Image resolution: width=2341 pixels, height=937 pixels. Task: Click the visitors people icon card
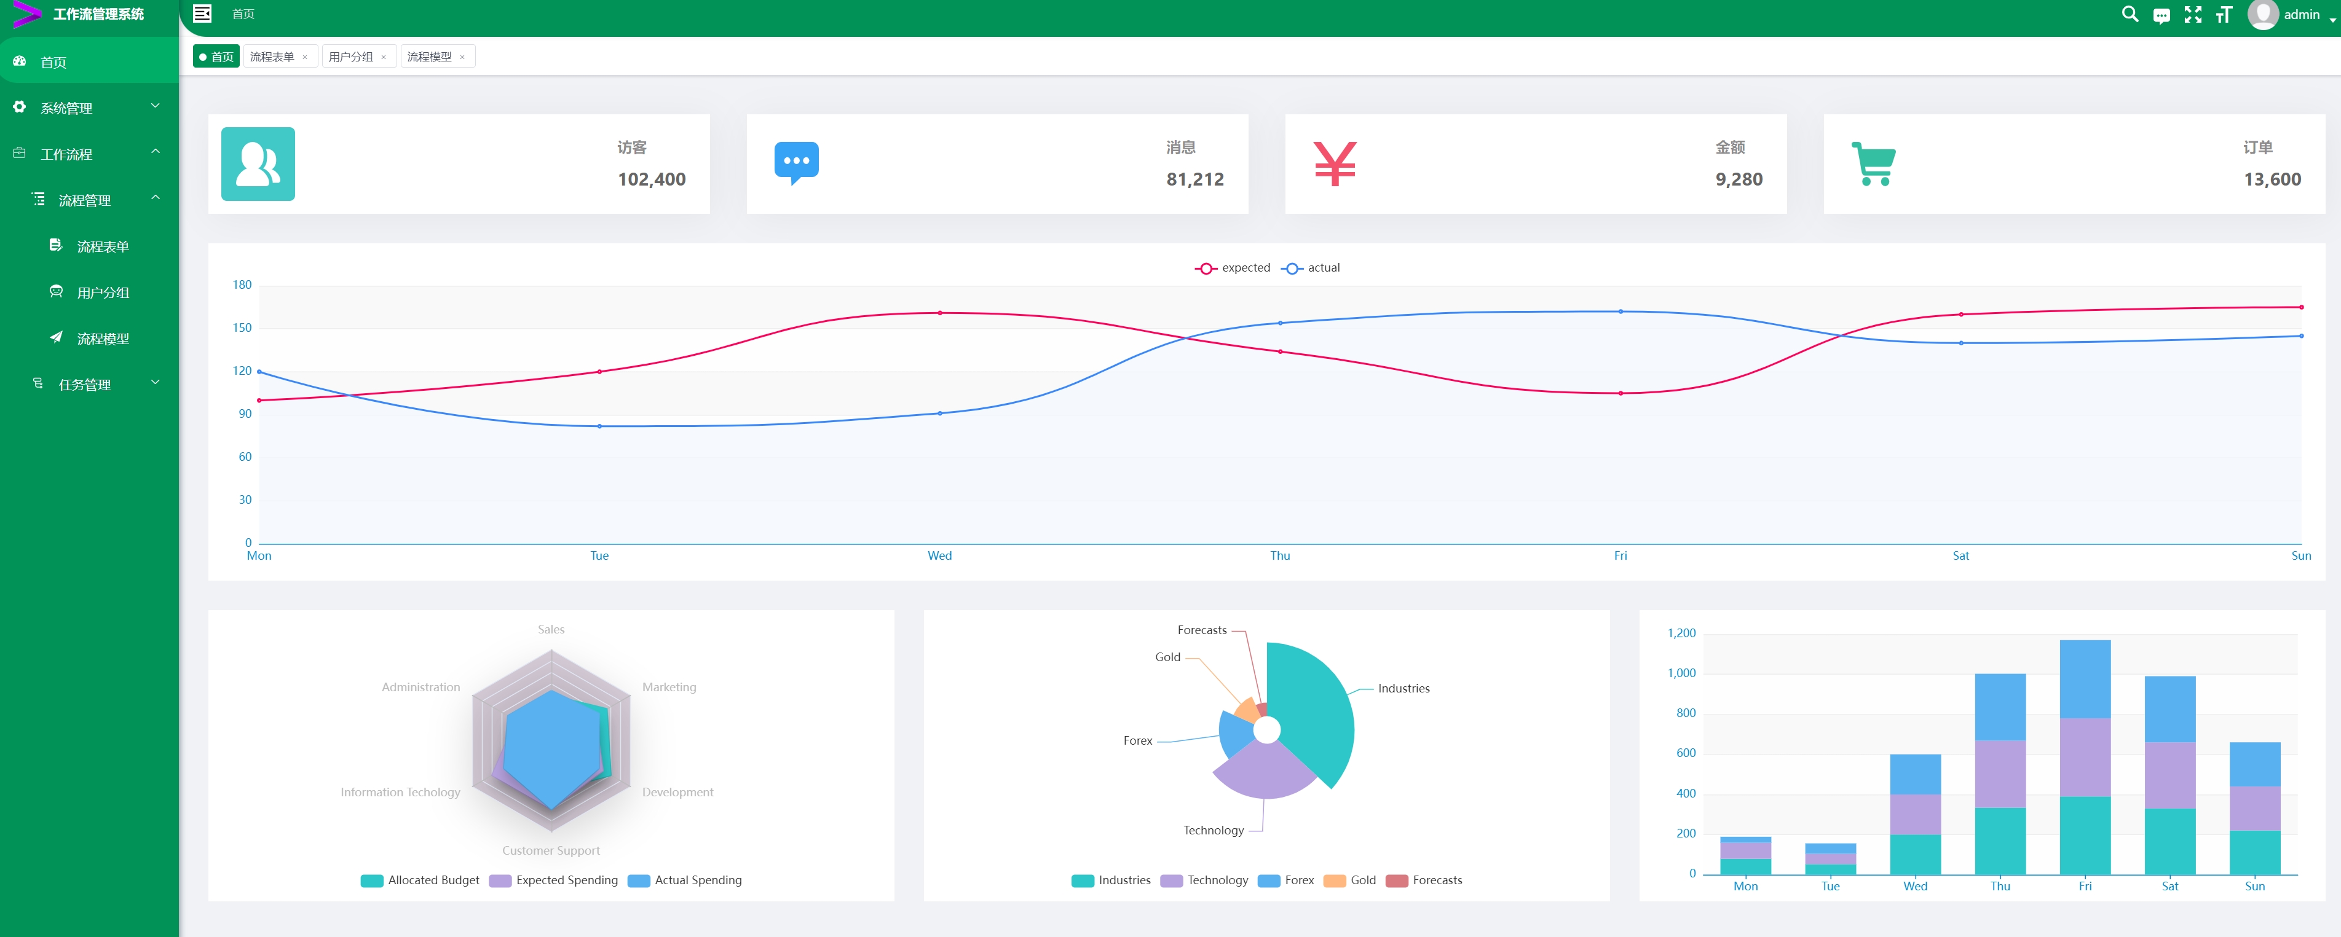(258, 163)
